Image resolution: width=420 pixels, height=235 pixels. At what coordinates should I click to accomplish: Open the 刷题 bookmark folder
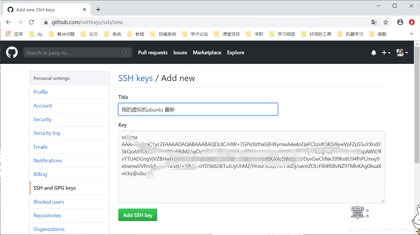click(378, 34)
